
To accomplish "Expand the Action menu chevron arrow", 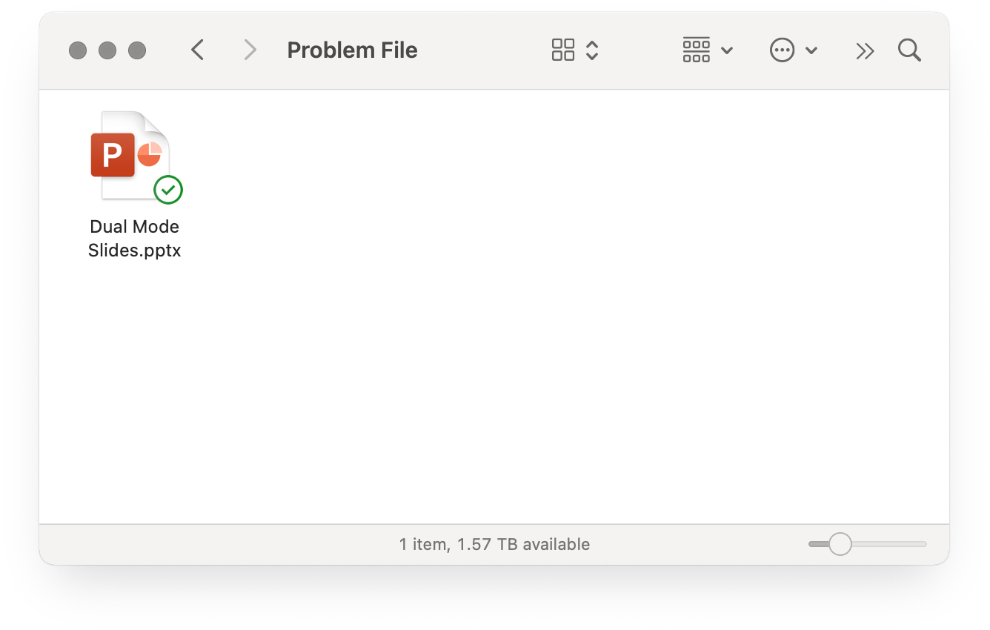I will coord(811,51).
